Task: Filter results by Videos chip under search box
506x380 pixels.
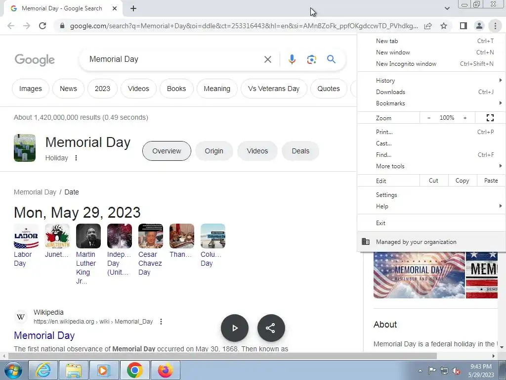Action: point(138,89)
